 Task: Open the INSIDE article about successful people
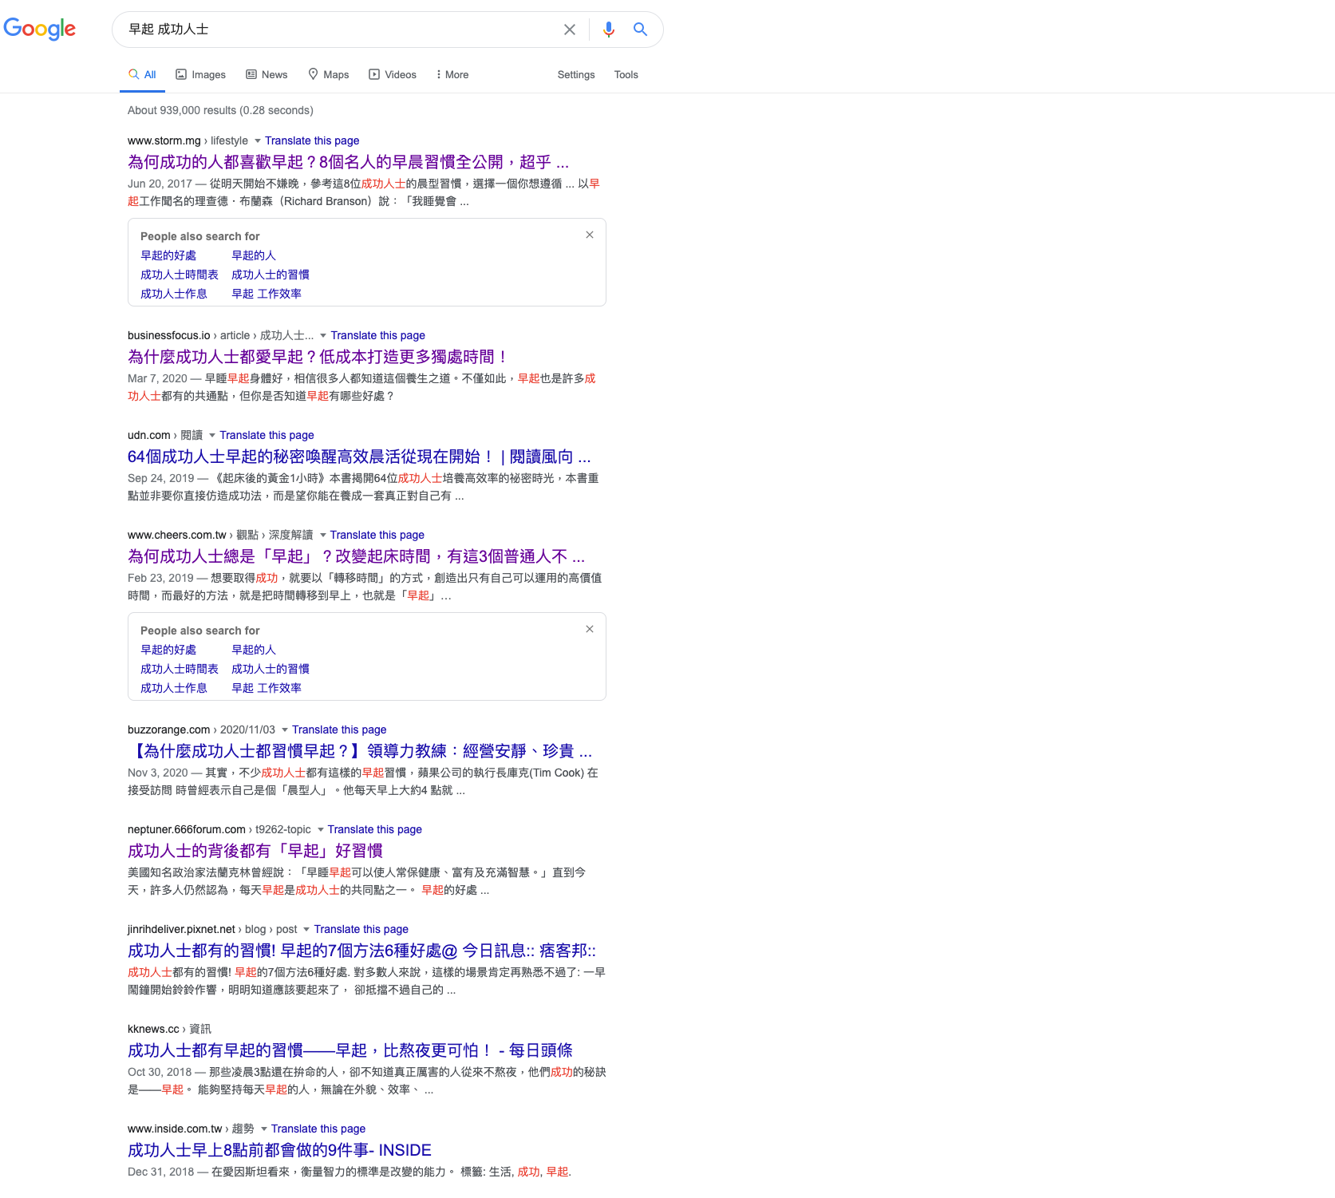pos(278,1149)
